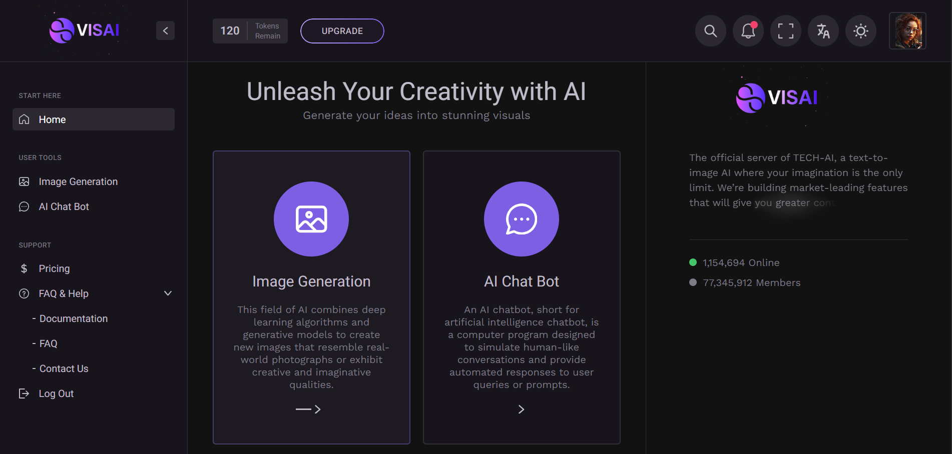Check remaining tokens counter
The image size is (952, 454).
tap(250, 30)
